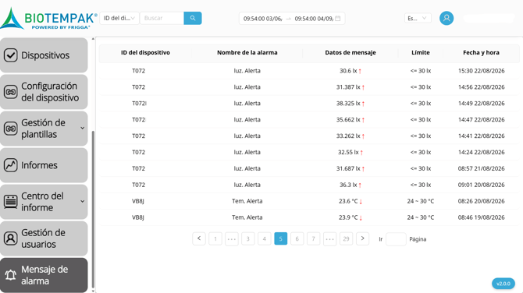The width and height of the screenshot is (523, 293).
Task: Click the ID del dispositivo column header
Action: (x=145, y=53)
